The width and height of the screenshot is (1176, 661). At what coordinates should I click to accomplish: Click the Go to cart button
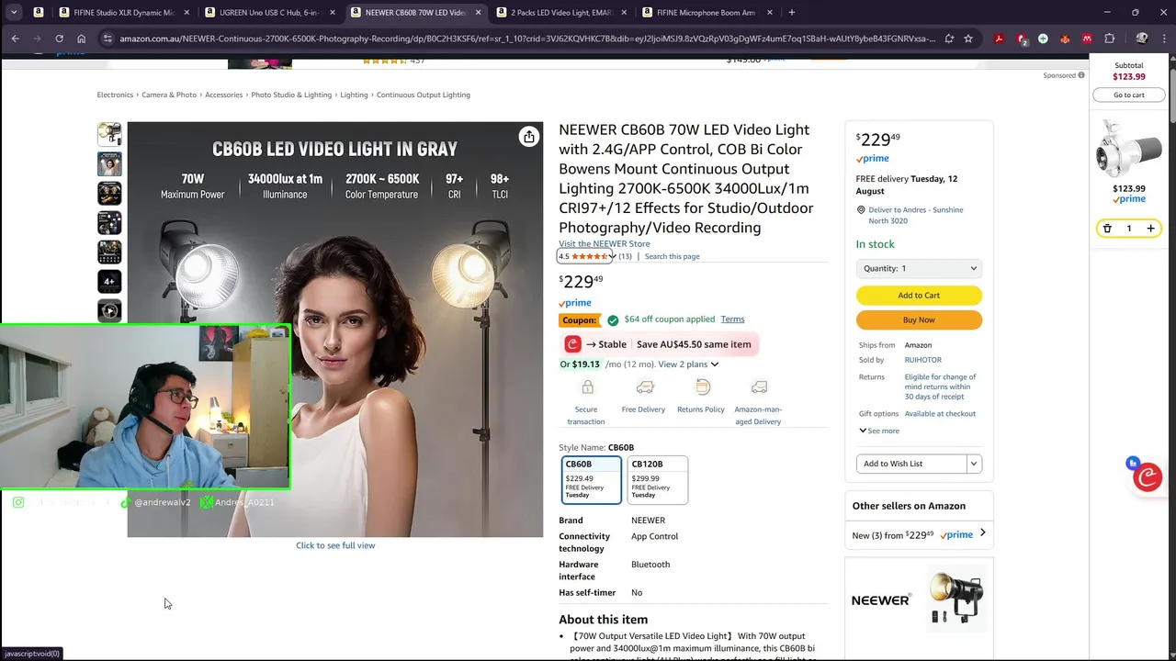point(1128,95)
